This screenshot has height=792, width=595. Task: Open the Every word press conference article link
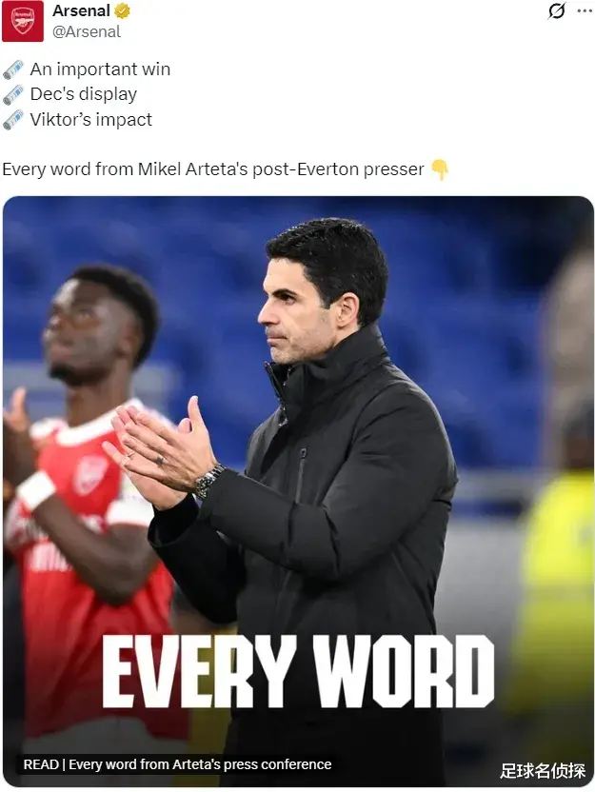click(177, 764)
